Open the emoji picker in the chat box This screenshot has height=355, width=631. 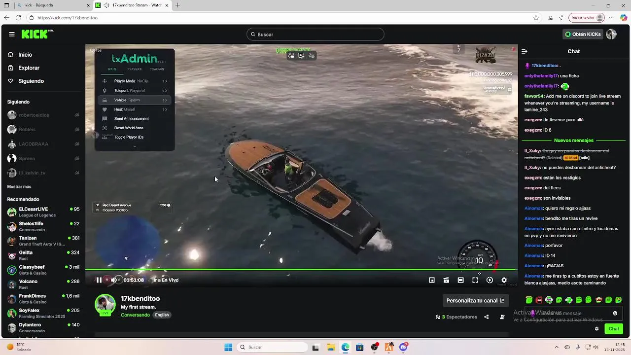tap(615, 313)
